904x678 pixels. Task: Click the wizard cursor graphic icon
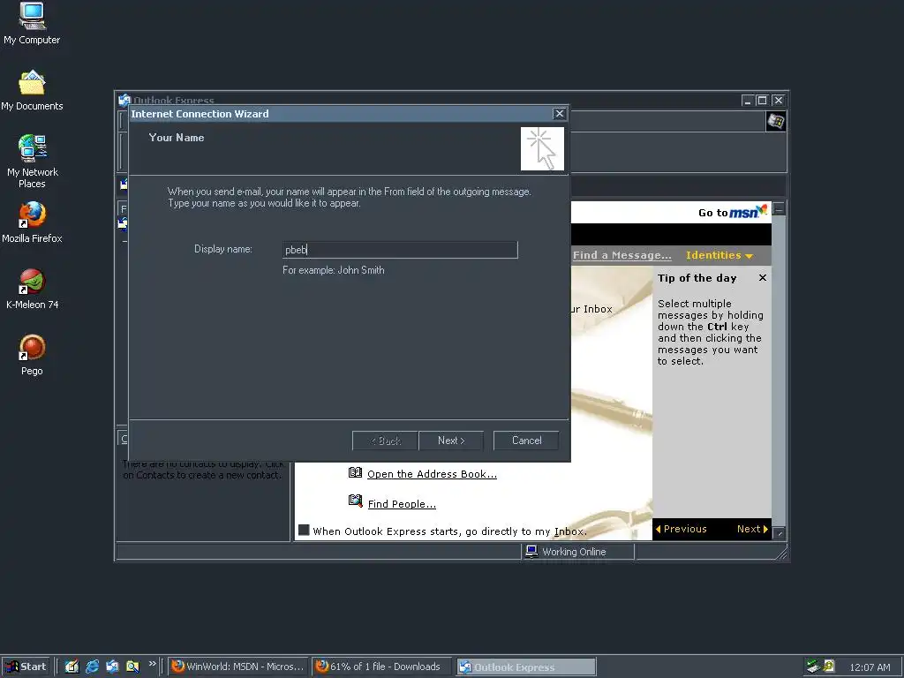[542, 148]
